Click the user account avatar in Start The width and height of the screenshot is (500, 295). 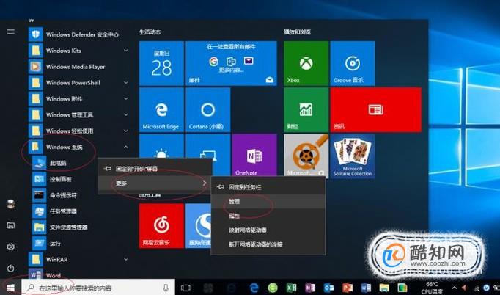click(x=10, y=204)
